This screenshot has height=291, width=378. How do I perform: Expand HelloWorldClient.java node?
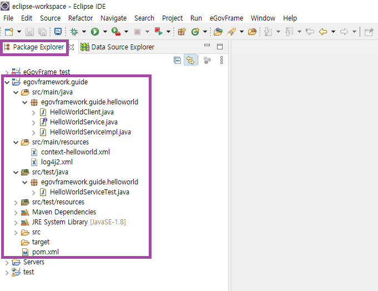click(34, 112)
